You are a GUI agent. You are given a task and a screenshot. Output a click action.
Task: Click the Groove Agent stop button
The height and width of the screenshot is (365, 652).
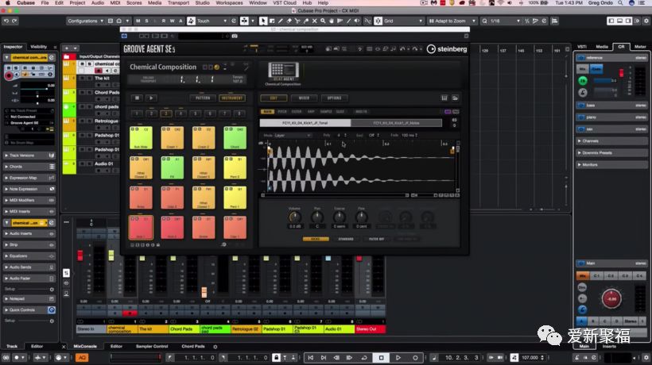138,98
